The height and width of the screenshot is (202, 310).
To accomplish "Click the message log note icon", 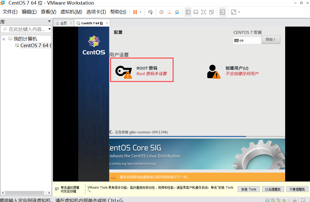I will (x=303, y=200).
